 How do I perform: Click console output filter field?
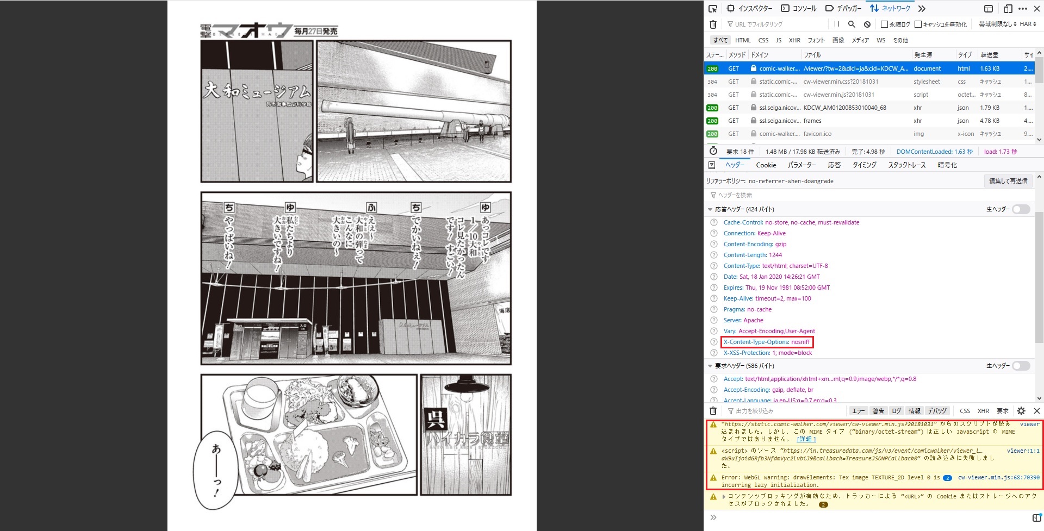(x=786, y=411)
